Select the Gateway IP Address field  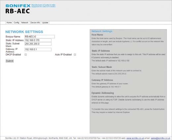38,49
